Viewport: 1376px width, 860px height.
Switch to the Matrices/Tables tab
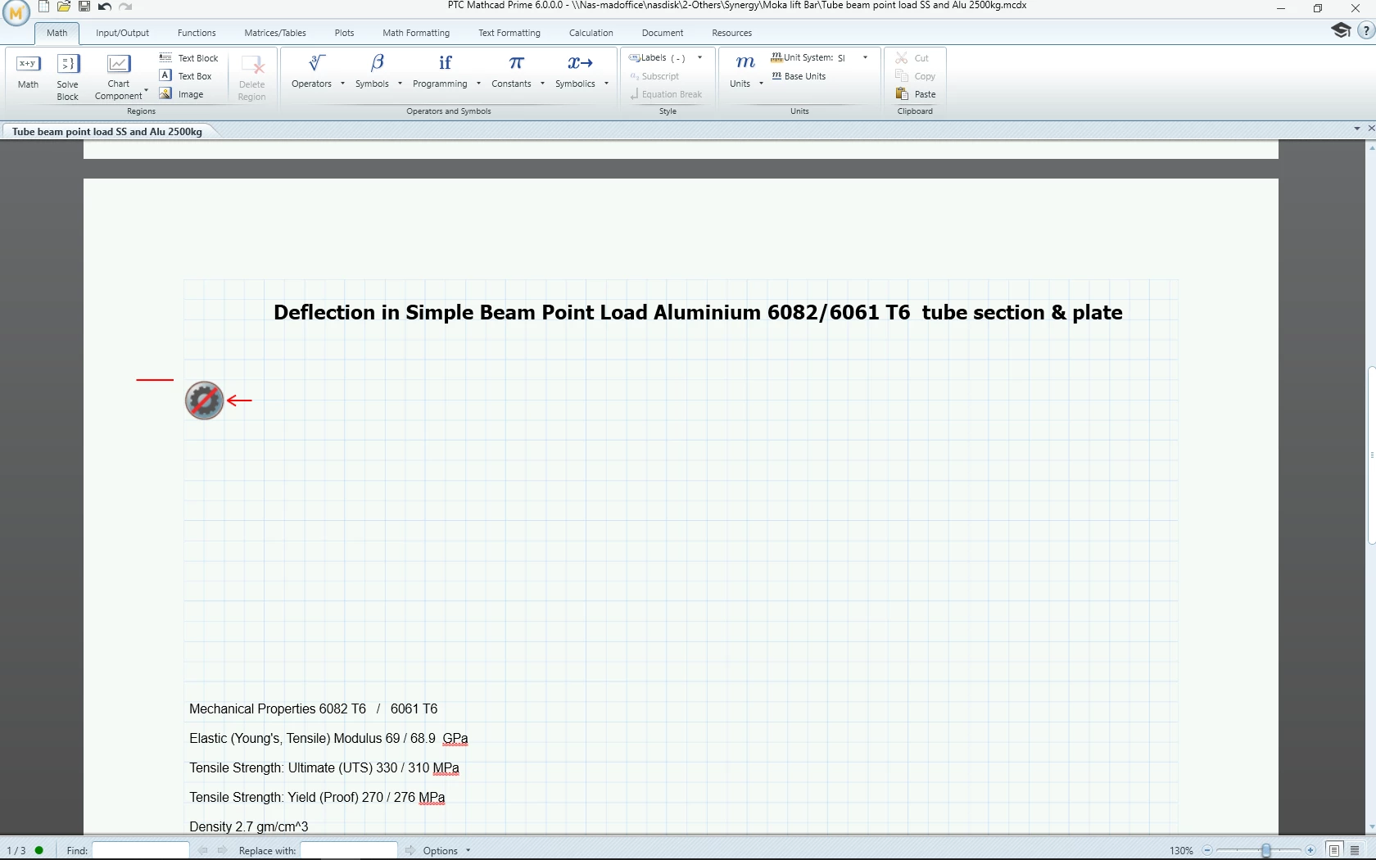[275, 33]
